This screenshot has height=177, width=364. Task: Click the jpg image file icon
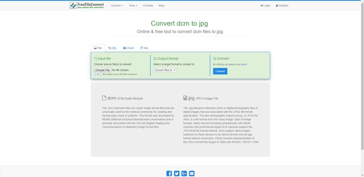(x=185, y=98)
